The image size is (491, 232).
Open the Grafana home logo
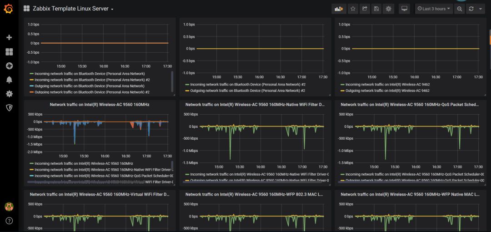click(x=9, y=9)
